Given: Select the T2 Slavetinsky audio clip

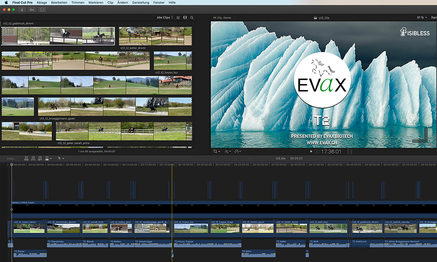Looking at the screenshot, I should click(x=64, y=244).
